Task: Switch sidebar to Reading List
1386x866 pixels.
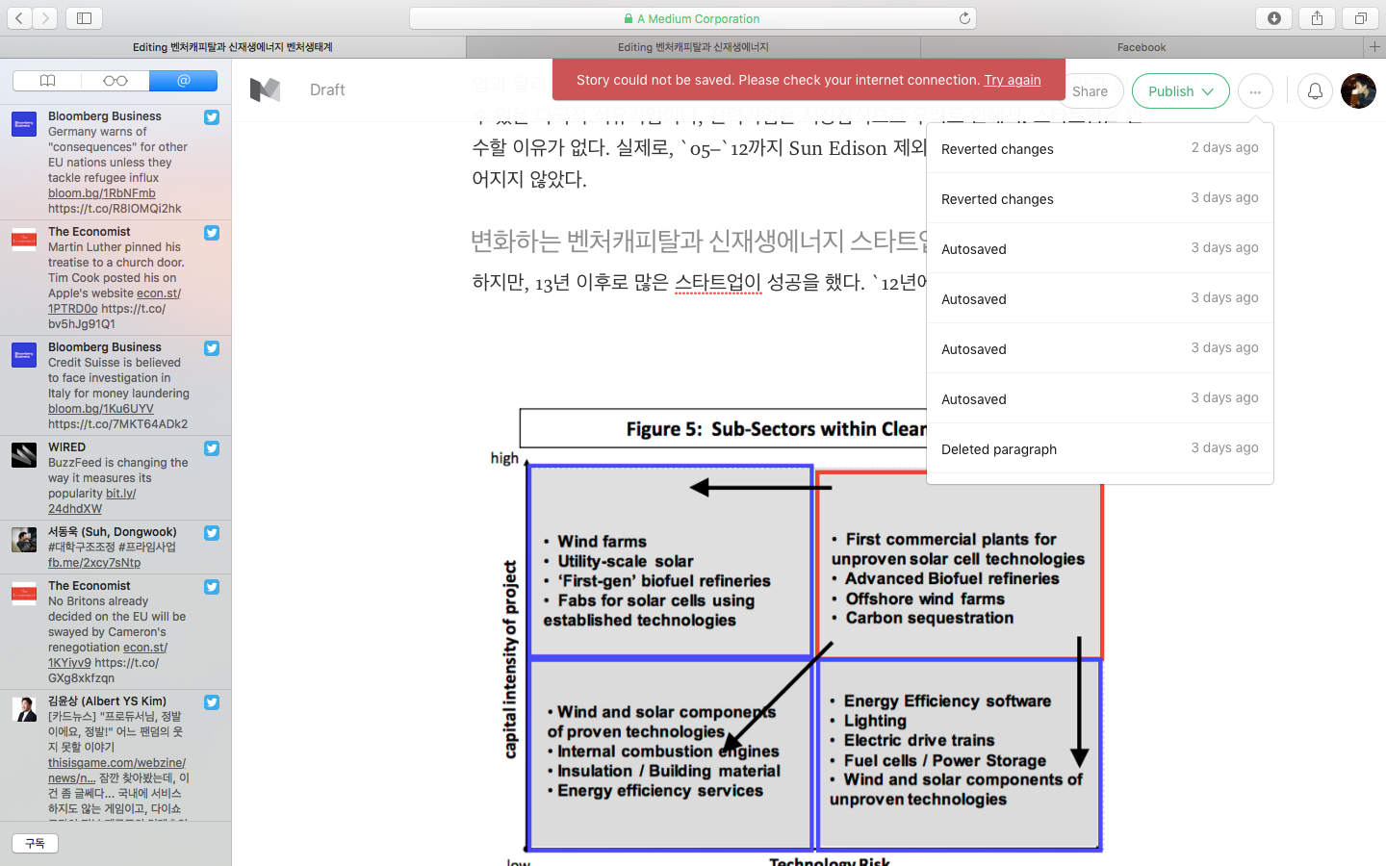Action: [x=115, y=81]
